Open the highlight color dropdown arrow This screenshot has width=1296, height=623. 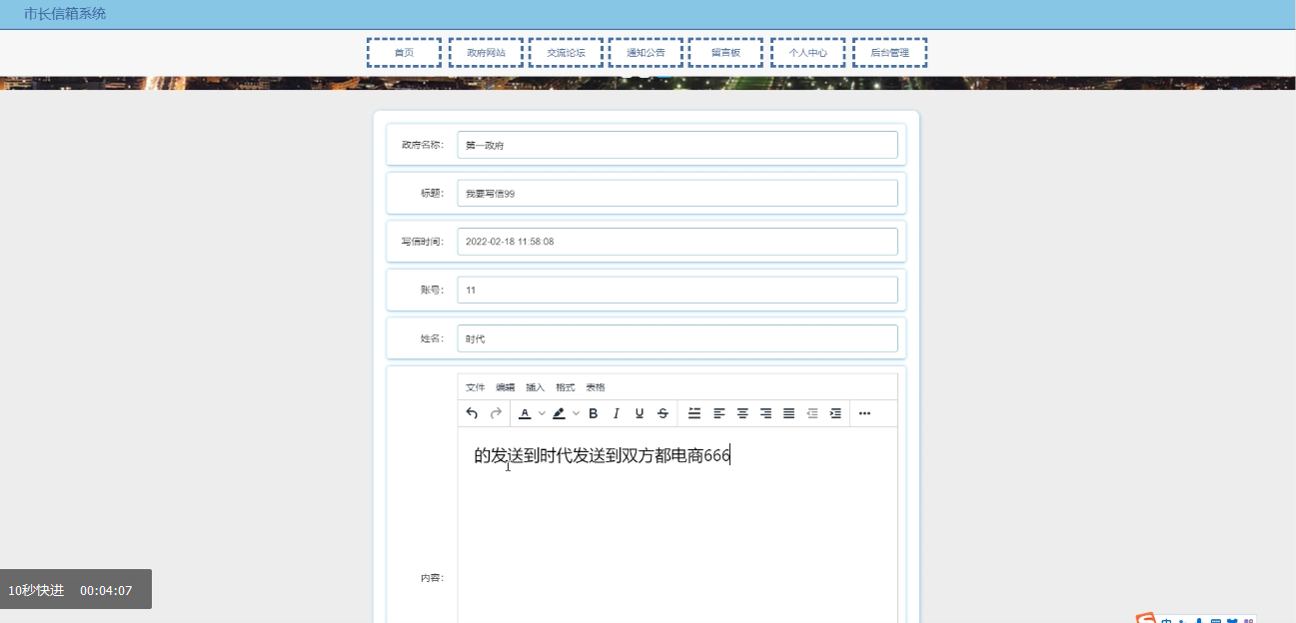click(576, 412)
